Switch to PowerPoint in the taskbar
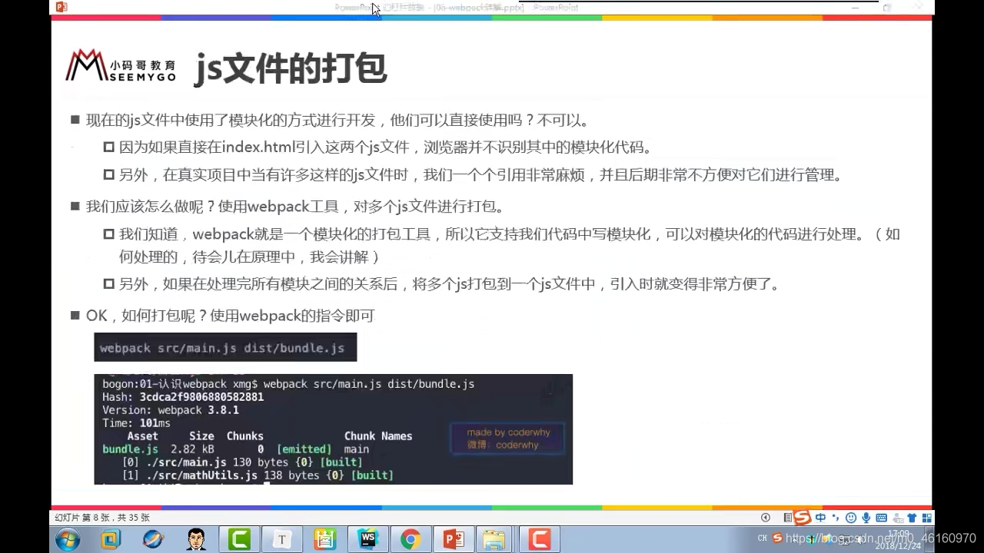The image size is (984, 553). (x=454, y=540)
